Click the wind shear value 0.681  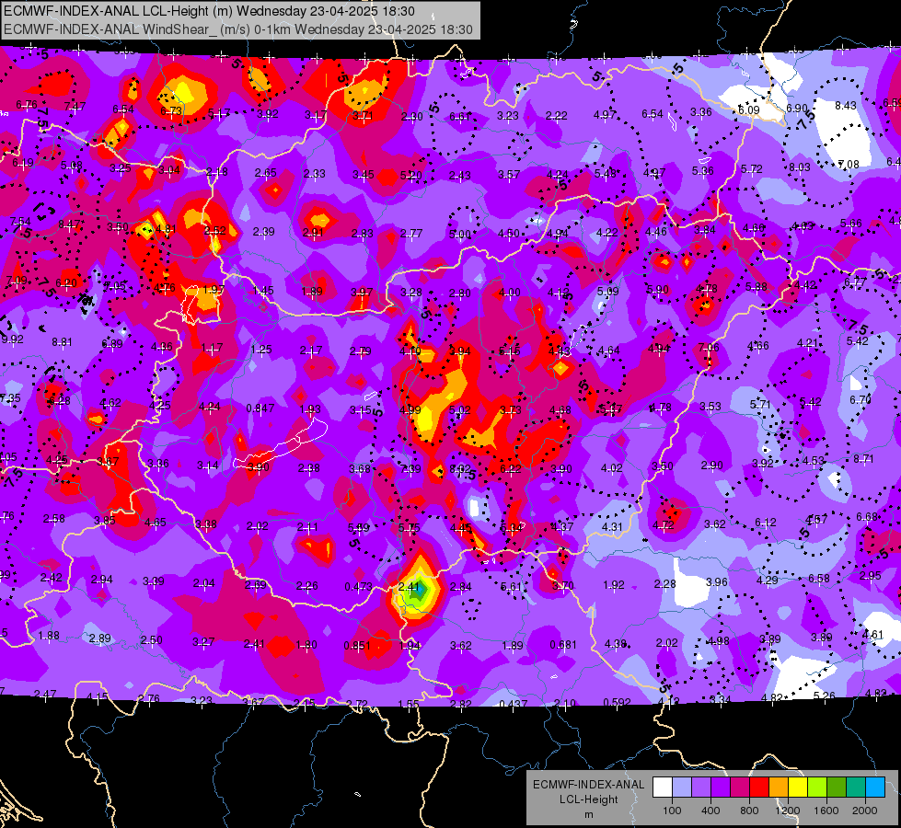(x=563, y=644)
